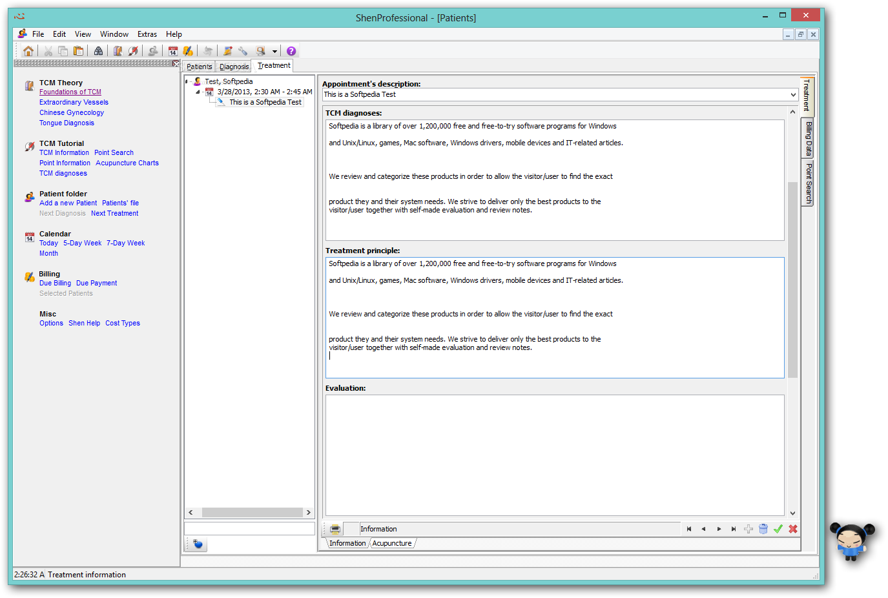
Task: Open the Billing Data vertical tab
Action: pos(807,139)
